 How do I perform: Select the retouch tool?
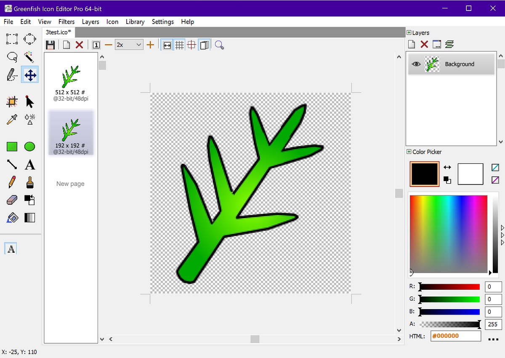coord(29,120)
